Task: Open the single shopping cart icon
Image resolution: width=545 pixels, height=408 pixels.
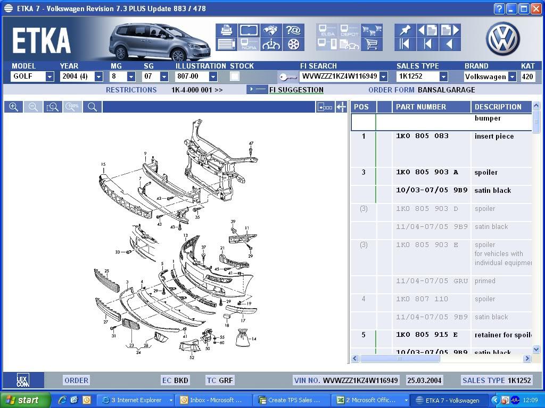Action: pos(371,44)
